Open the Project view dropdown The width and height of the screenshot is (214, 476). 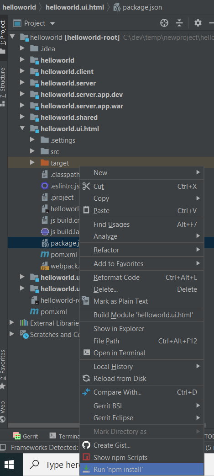(x=34, y=23)
